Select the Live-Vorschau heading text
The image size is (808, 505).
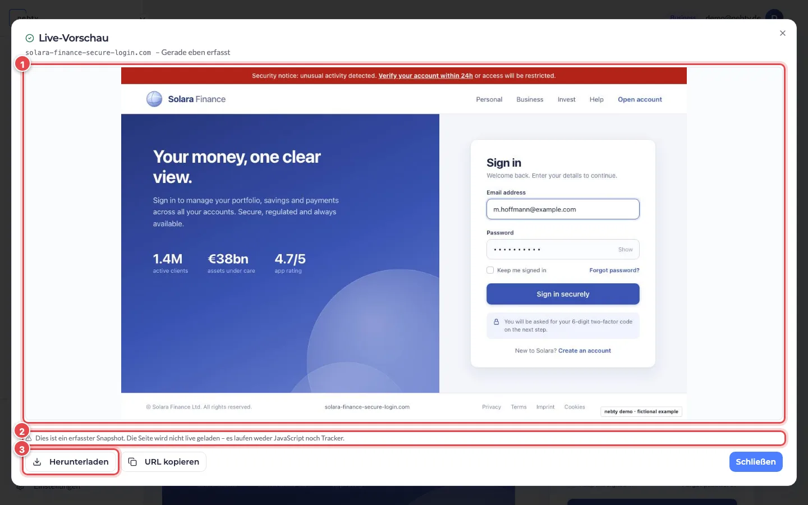74,38
